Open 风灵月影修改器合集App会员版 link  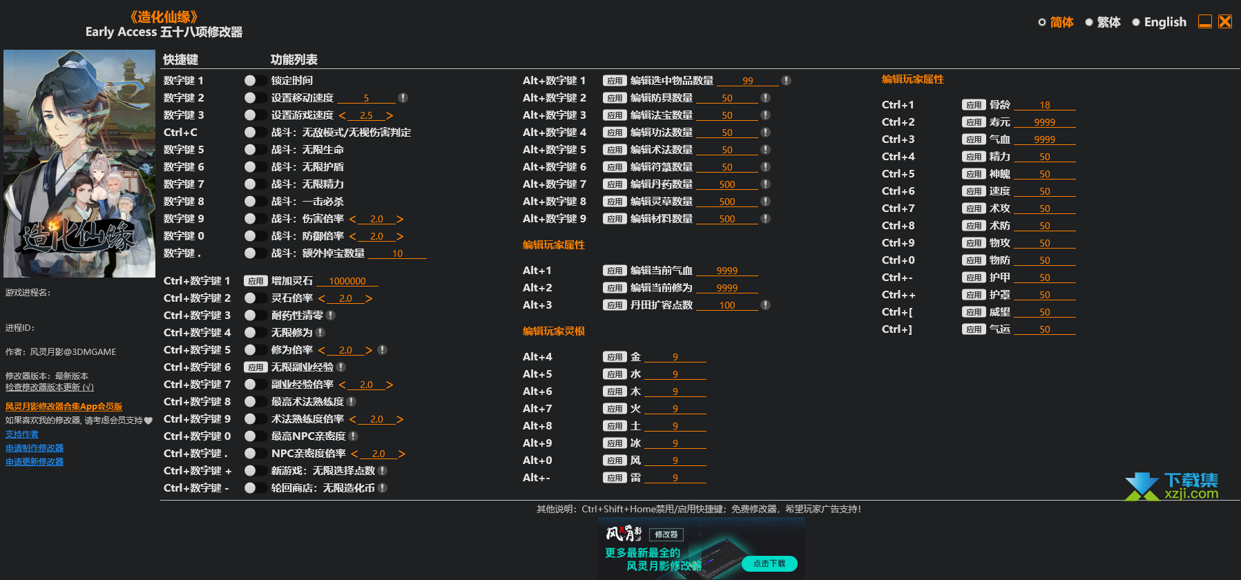64,407
